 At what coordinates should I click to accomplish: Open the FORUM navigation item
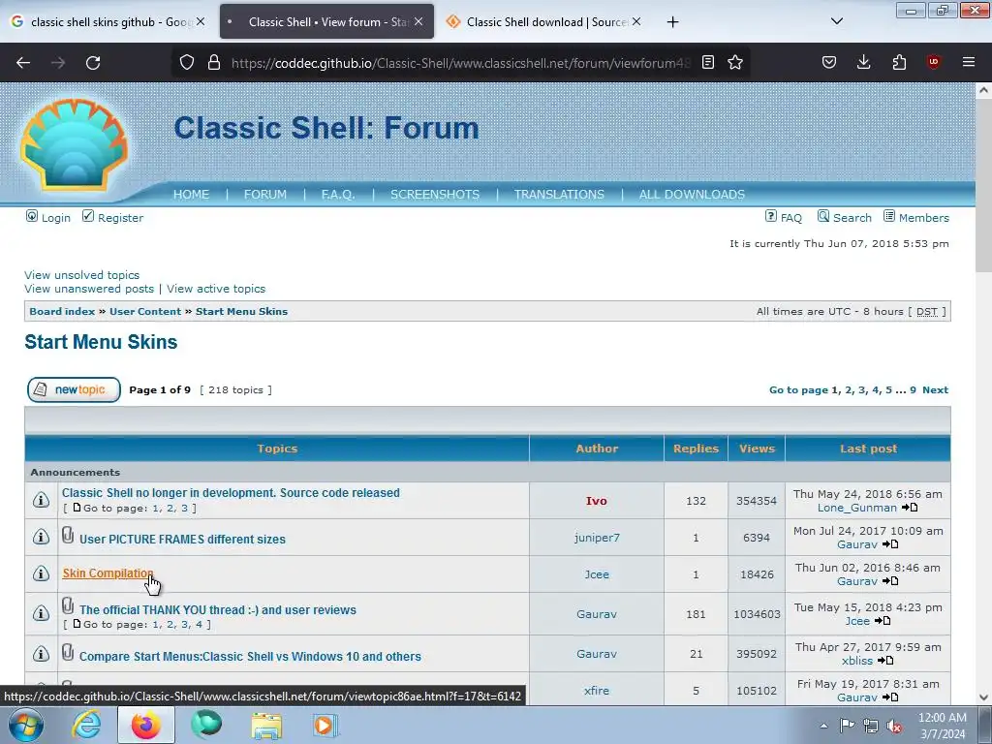click(x=265, y=195)
